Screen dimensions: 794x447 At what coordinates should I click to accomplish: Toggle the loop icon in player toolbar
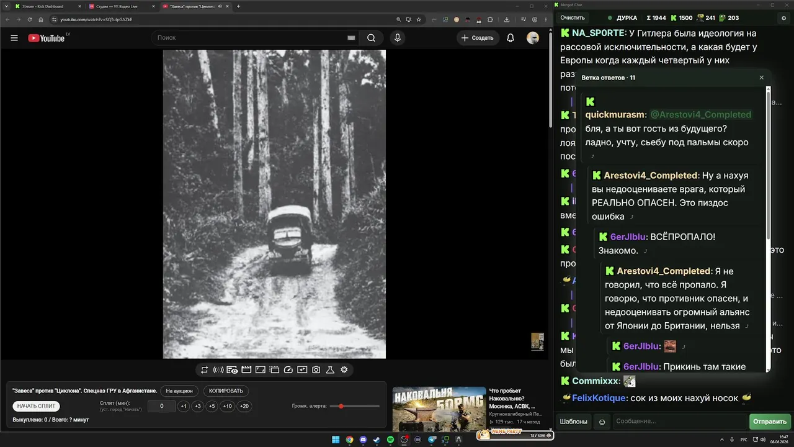204,370
